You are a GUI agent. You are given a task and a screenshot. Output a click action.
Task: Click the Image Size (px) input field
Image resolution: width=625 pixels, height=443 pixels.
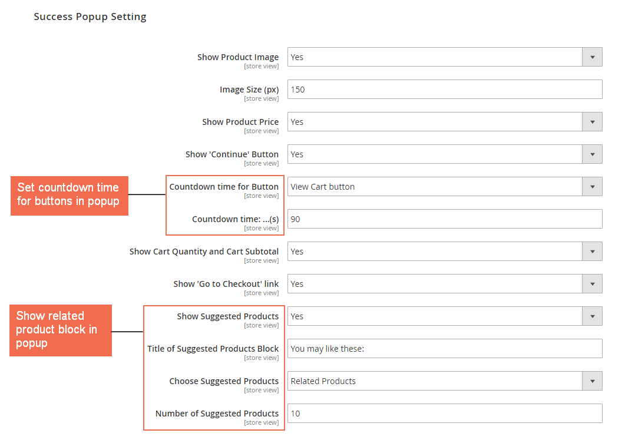point(444,90)
